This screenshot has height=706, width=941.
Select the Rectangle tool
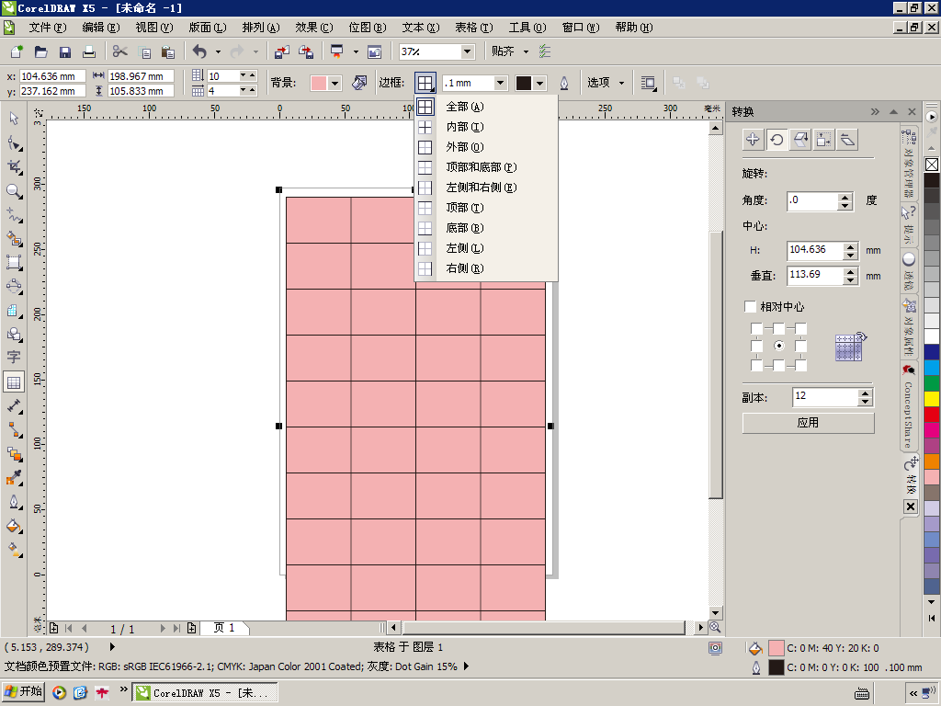(x=14, y=262)
